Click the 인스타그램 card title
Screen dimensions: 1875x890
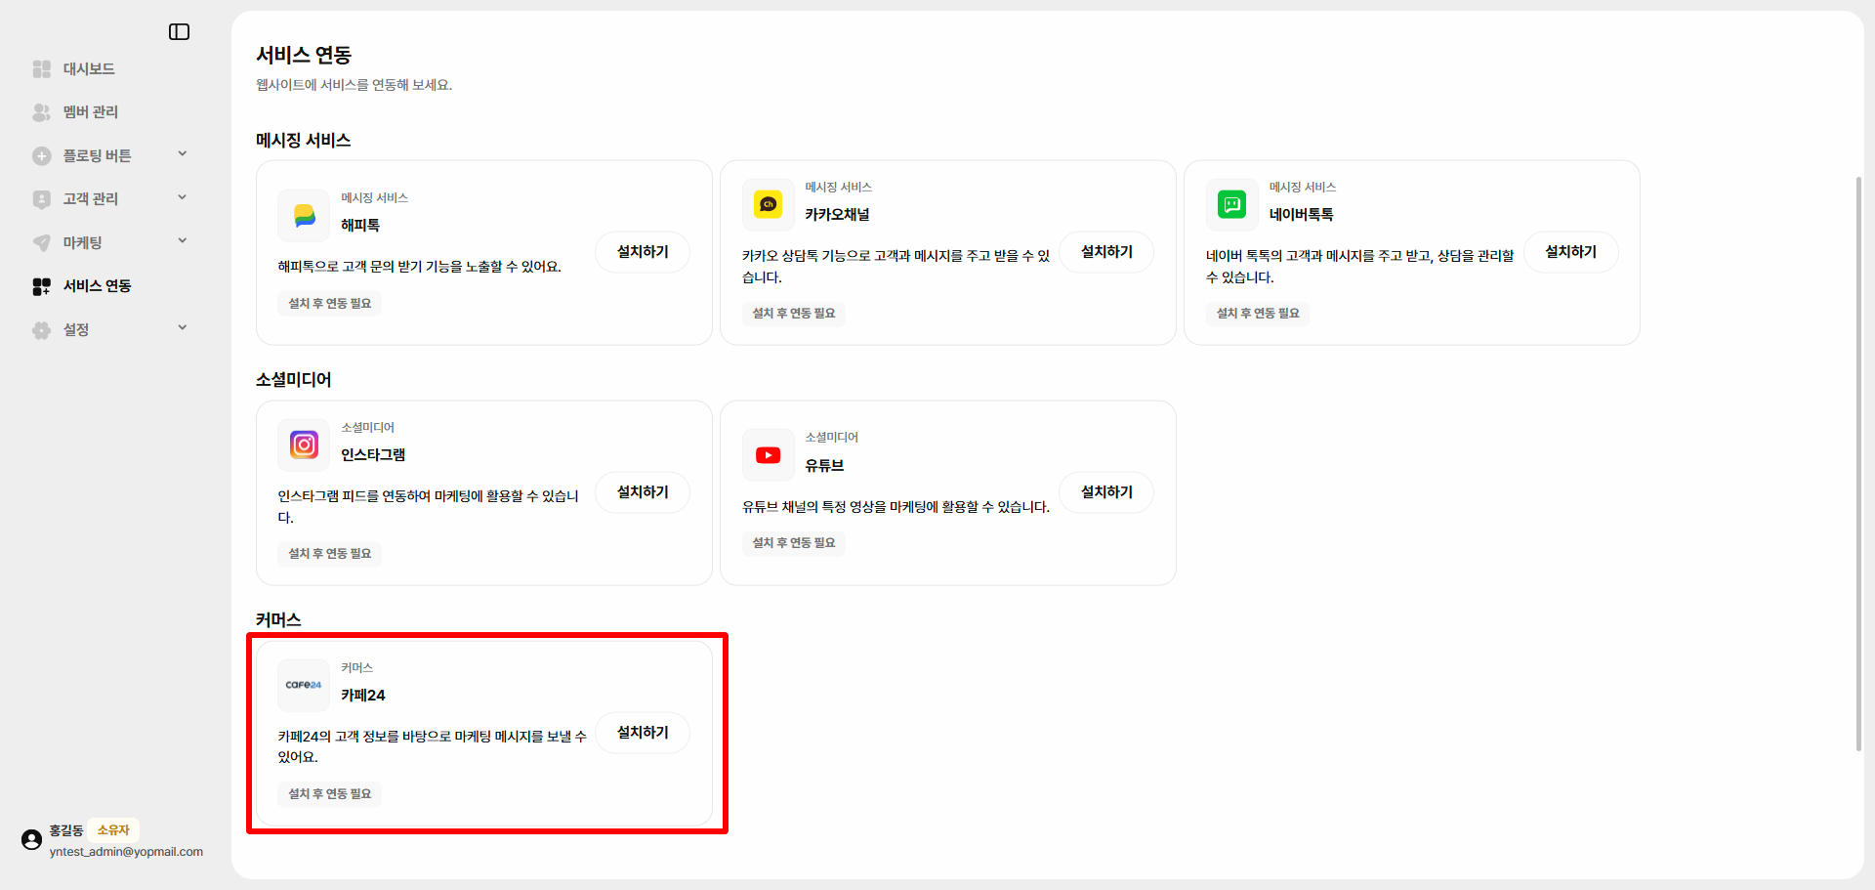pyautogui.click(x=373, y=455)
